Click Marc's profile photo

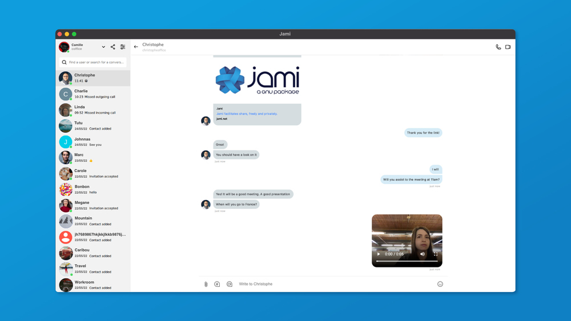(x=66, y=158)
